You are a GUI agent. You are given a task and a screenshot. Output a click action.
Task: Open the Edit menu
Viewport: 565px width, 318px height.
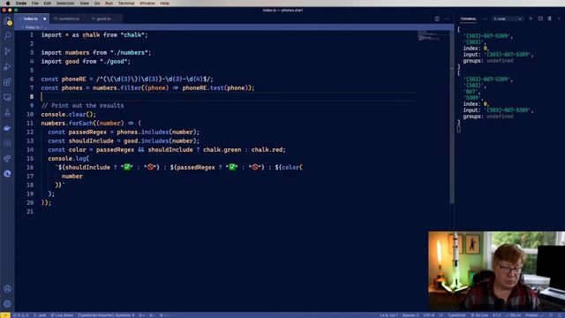tap(47, 4)
